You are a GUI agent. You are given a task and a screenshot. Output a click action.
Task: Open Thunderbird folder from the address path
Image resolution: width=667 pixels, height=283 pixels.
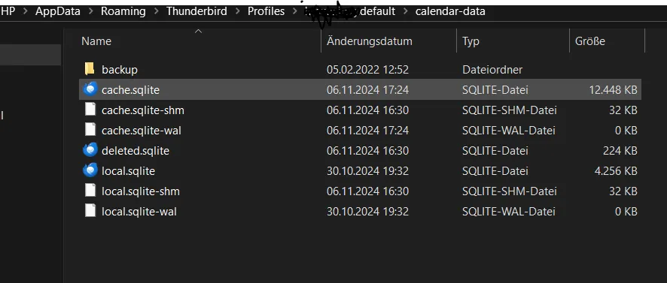[x=197, y=11]
